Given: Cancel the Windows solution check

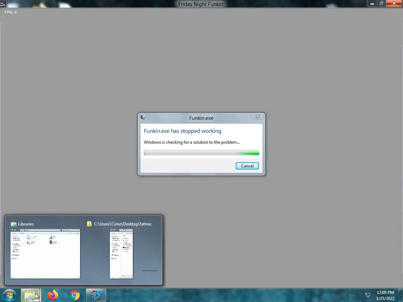Looking at the screenshot, I should coord(247,166).
